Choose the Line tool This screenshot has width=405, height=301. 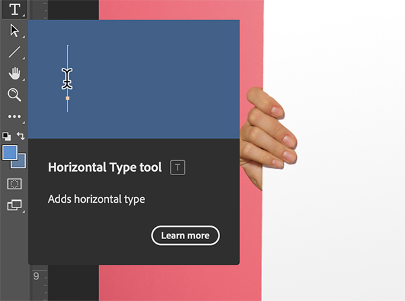14,52
